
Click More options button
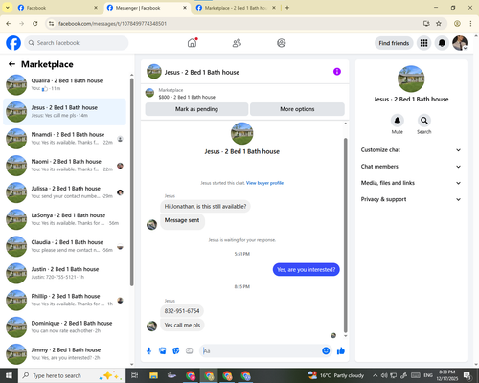coord(297,109)
